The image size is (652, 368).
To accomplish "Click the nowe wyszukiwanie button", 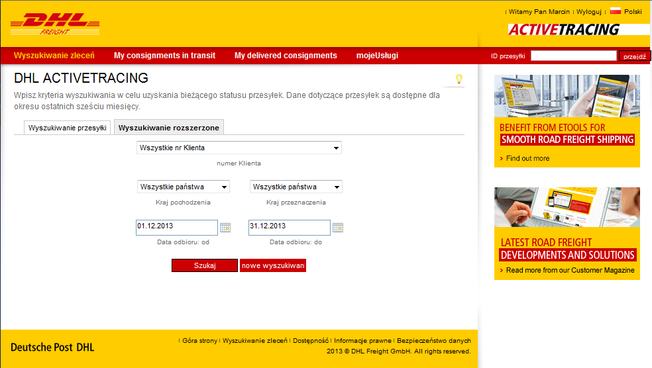I will tap(273, 265).
